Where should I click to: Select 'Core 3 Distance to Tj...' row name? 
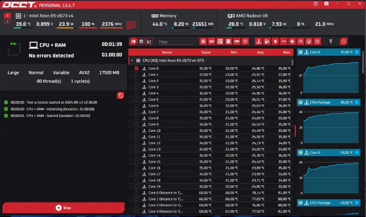[166, 211]
